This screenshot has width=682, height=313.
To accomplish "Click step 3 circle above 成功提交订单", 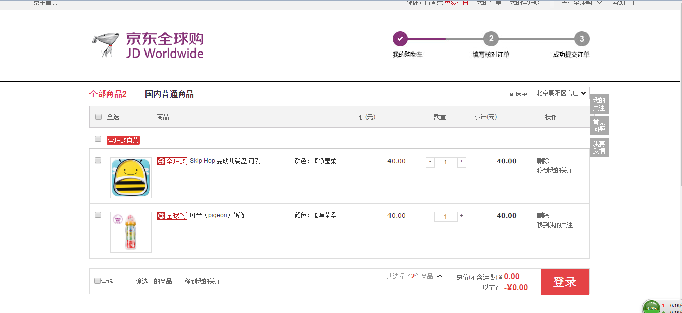I will [581, 39].
